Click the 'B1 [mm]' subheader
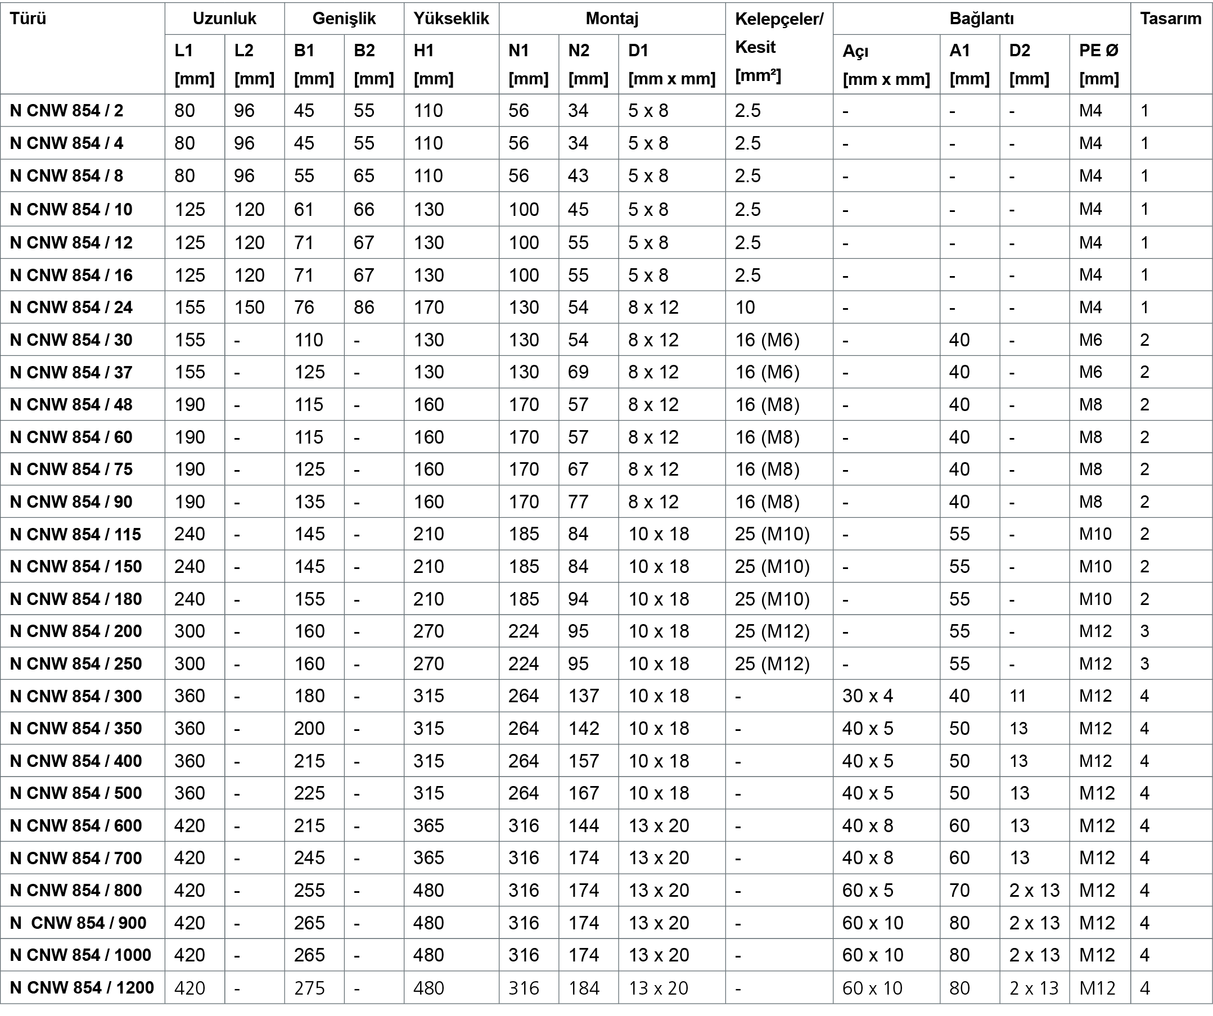1213x1016 pixels. pyautogui.click(x=314, y=64)
